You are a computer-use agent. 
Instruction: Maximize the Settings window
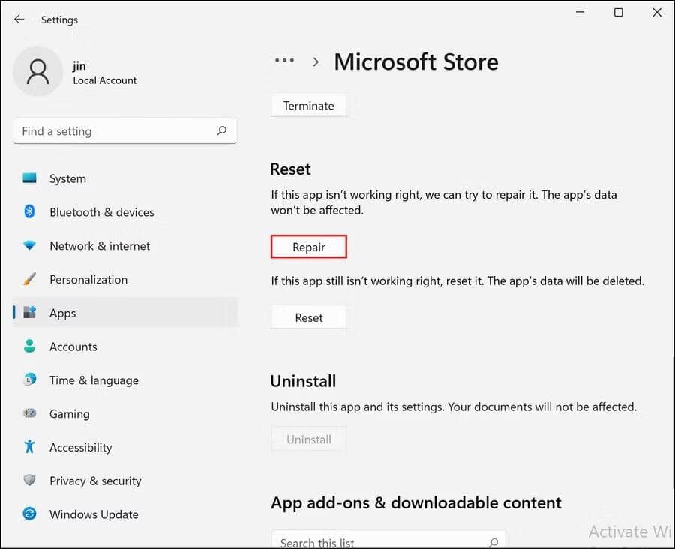[x=619, y=12]
